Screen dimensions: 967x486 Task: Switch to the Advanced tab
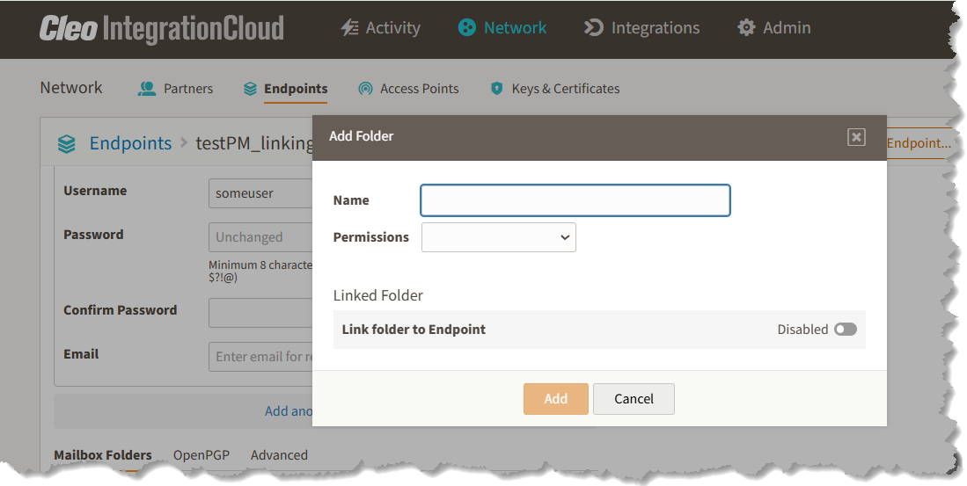tap(279, 455)
